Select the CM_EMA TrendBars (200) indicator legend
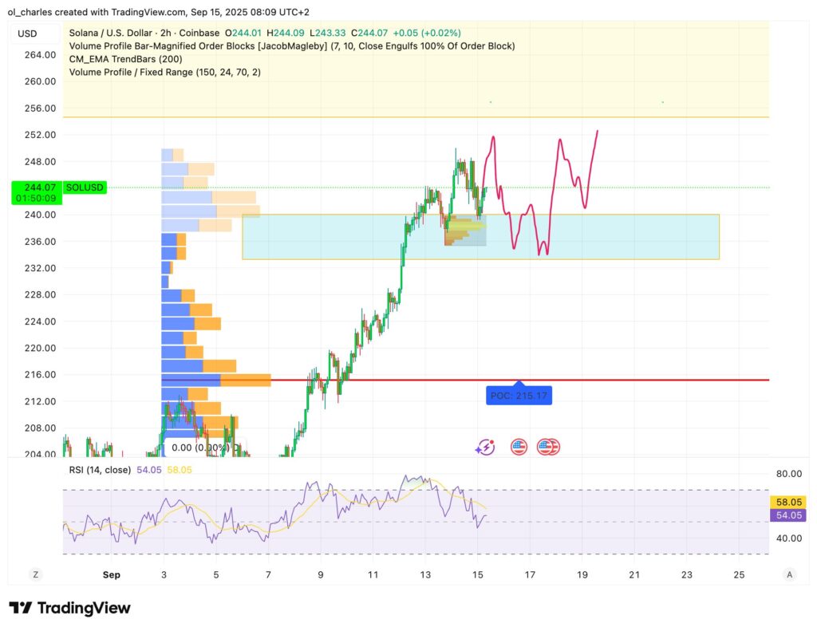Viewport: 817px width, 631px height. coord(128,59)
